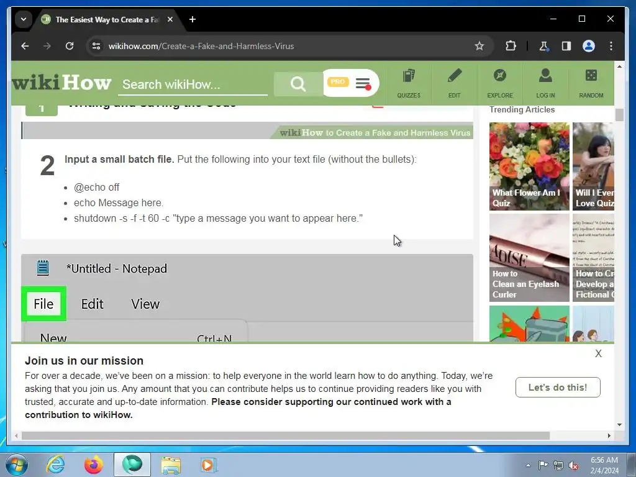Viewport: 636px width, 477px height.
Task: Bookmark this page with the star icon
Action: point(479,46)
